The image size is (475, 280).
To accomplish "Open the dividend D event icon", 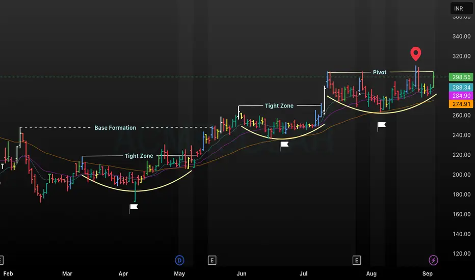I will pyautogui.click(x=179, y=260).
